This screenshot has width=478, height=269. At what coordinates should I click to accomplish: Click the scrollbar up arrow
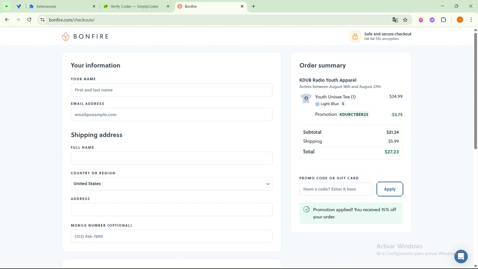[475, 30]
